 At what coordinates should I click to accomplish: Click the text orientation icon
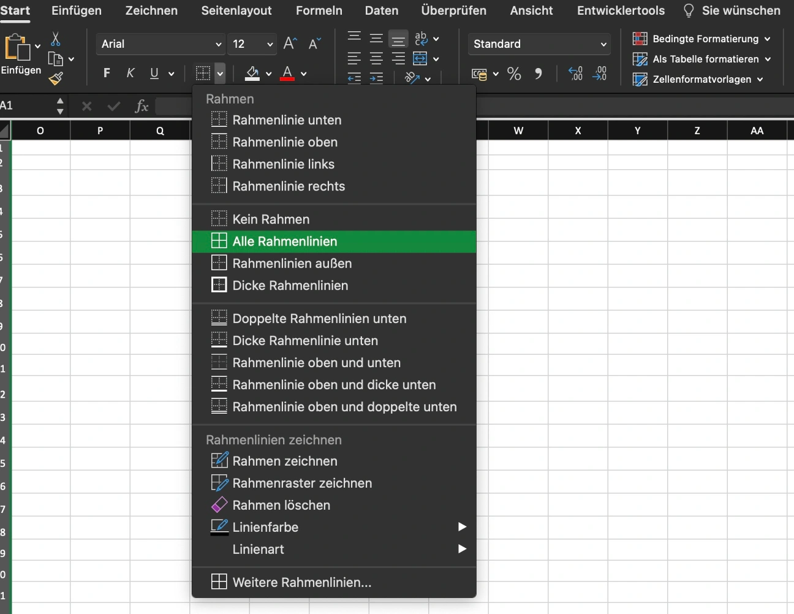click(x=412, y=78)
